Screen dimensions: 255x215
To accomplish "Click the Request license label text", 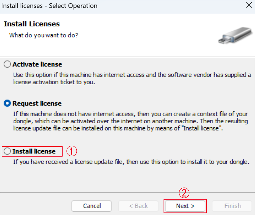I will (x=37, y=104).
